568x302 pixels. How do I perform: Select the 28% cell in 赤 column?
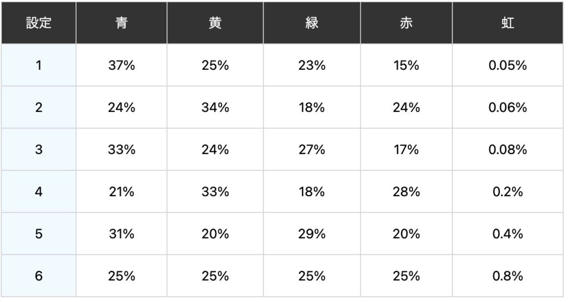406,192
